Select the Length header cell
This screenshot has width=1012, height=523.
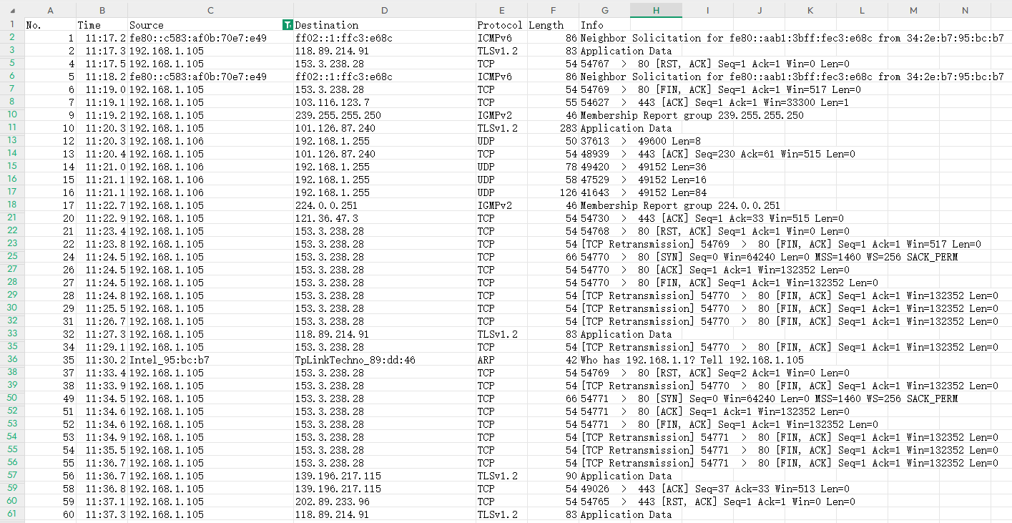pos(552,24)
